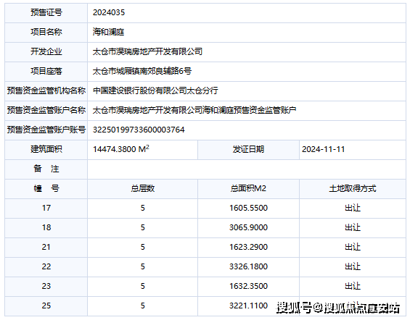Image resolution: width=410 pixels, height=320 pixels.
Task: Select building number 17 row cell
Action: [46, 208]
